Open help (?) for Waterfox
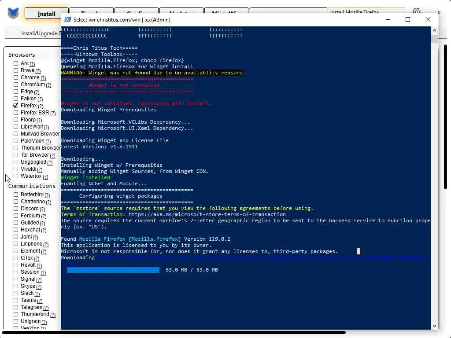The width and height of the screenshot is (451, 338). (x=45, y=176)
